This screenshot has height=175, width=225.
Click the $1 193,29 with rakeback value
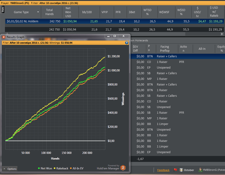click(216, 21)
